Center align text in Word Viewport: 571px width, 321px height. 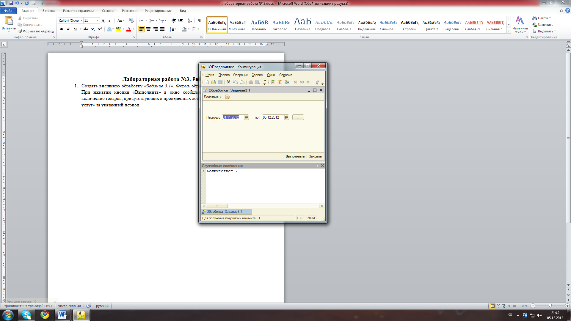[148, 29]
